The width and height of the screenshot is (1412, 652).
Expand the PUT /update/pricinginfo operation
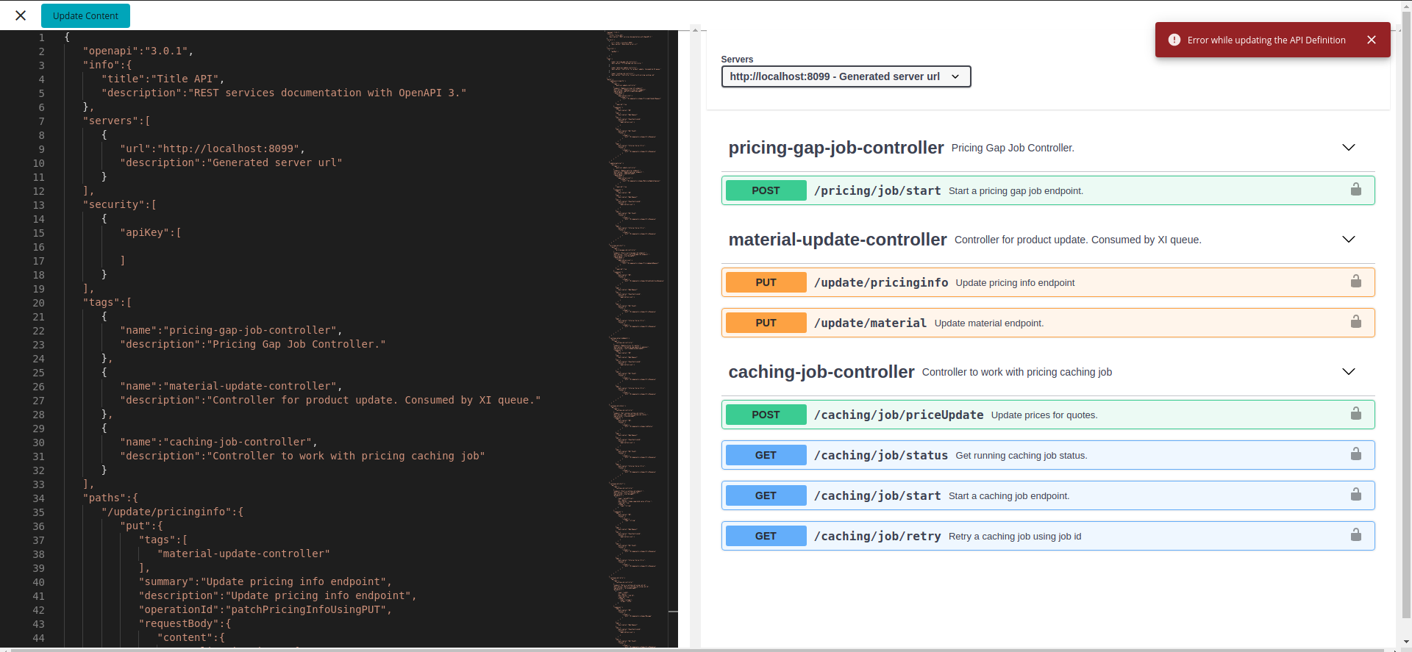coord(1048,282)
